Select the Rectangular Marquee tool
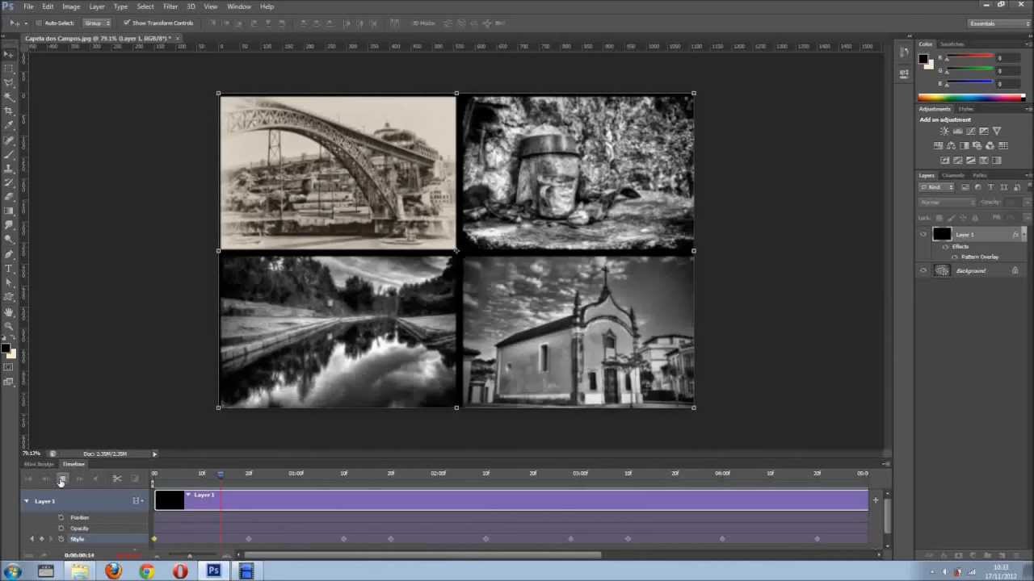Viewport: 1034px width, 581px height. [9, 69]
